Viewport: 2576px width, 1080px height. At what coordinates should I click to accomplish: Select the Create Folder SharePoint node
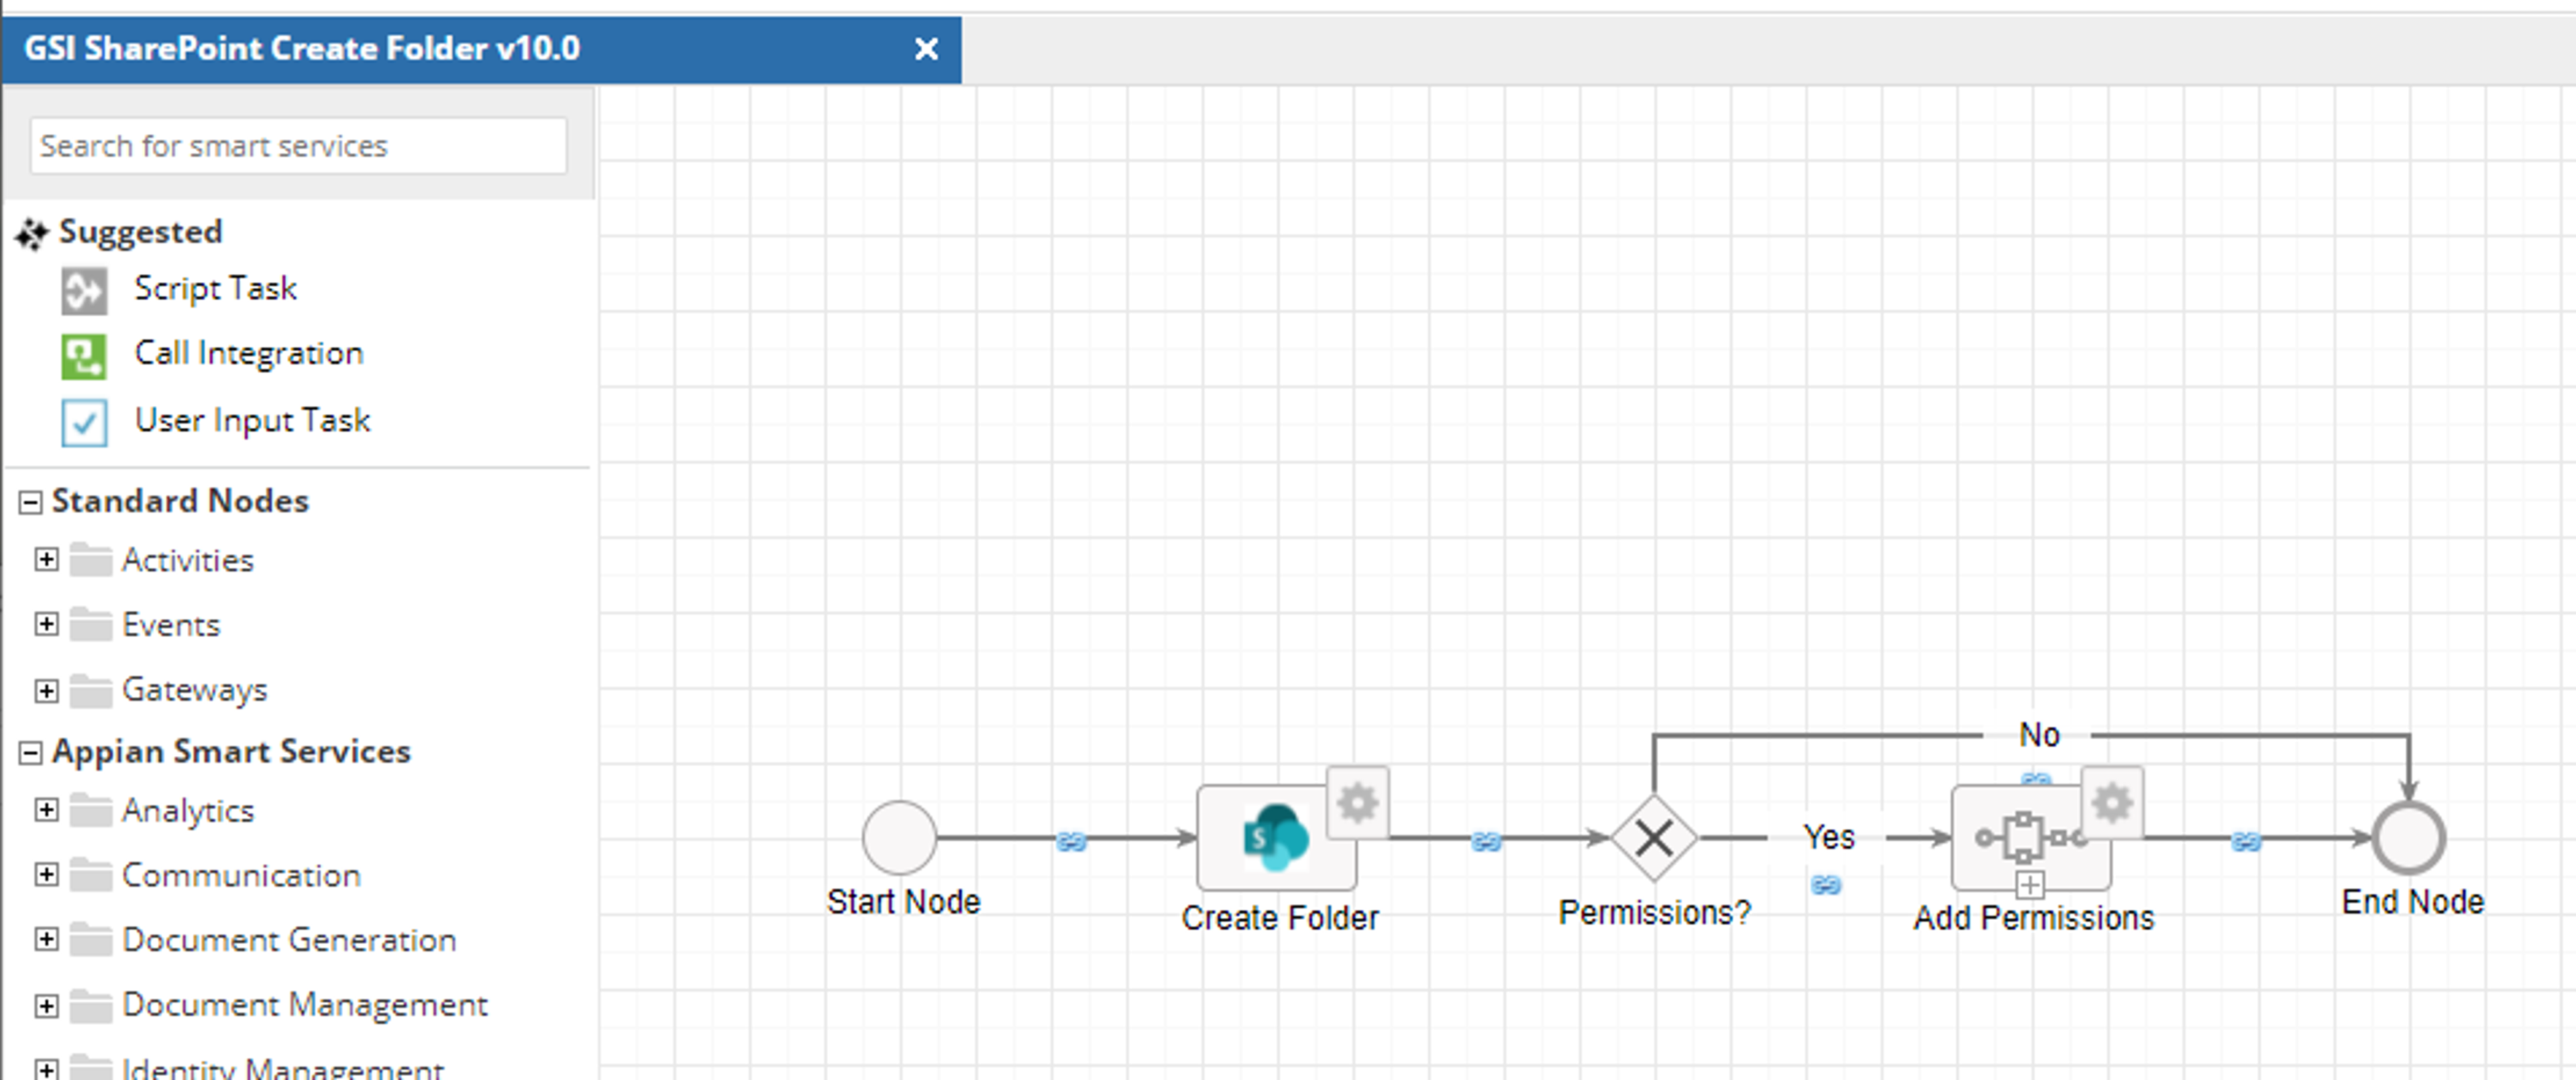tap(1276, 837)
